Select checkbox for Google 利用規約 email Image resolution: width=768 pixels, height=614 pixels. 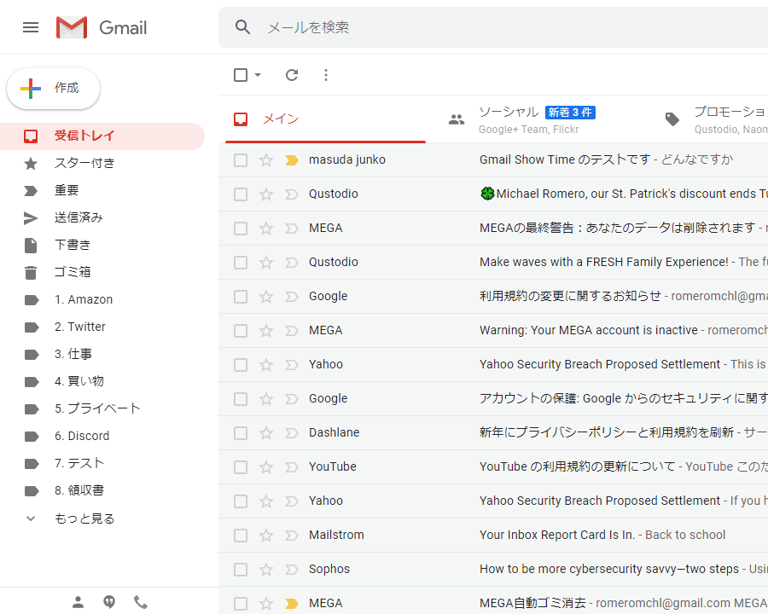tap(241, 297)
